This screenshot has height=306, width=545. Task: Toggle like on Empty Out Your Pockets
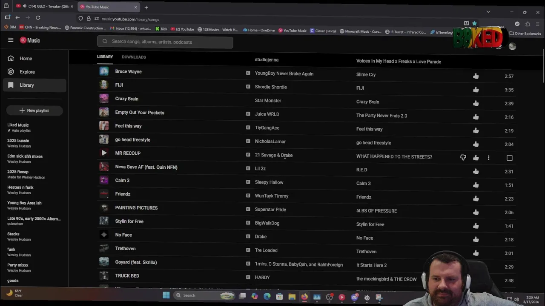(x=476, y=117)
